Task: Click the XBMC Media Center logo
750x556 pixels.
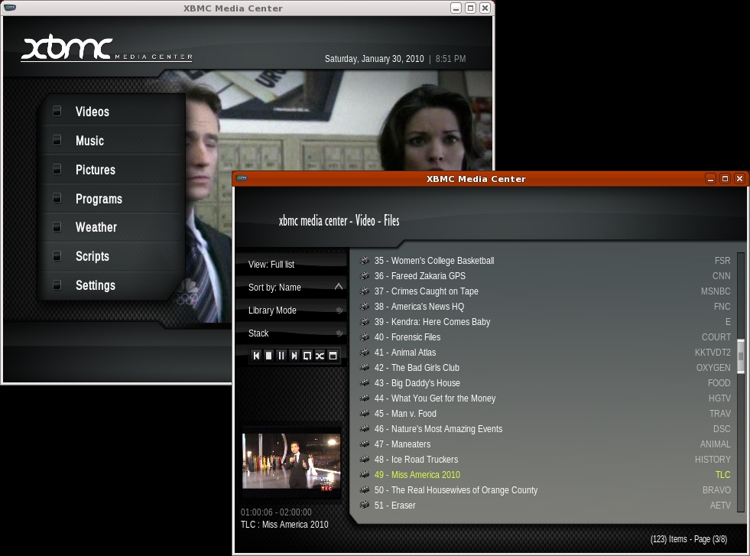Action: click(x=106, y=48)
